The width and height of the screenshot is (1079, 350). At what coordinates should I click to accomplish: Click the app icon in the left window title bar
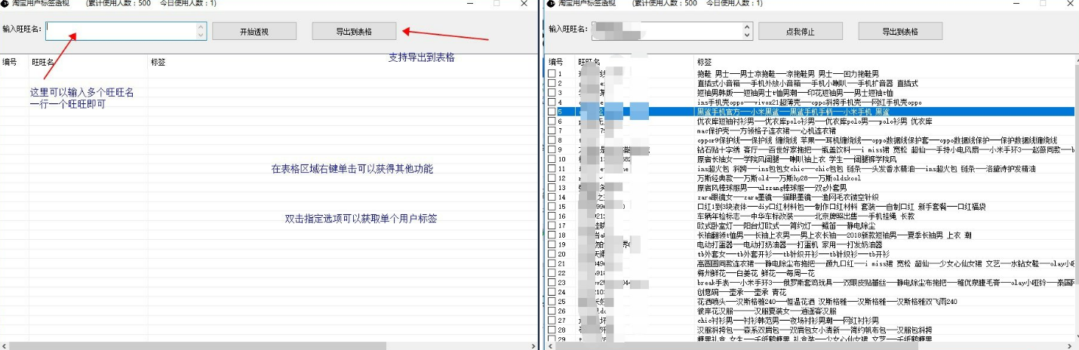click(x=6, y=3)
